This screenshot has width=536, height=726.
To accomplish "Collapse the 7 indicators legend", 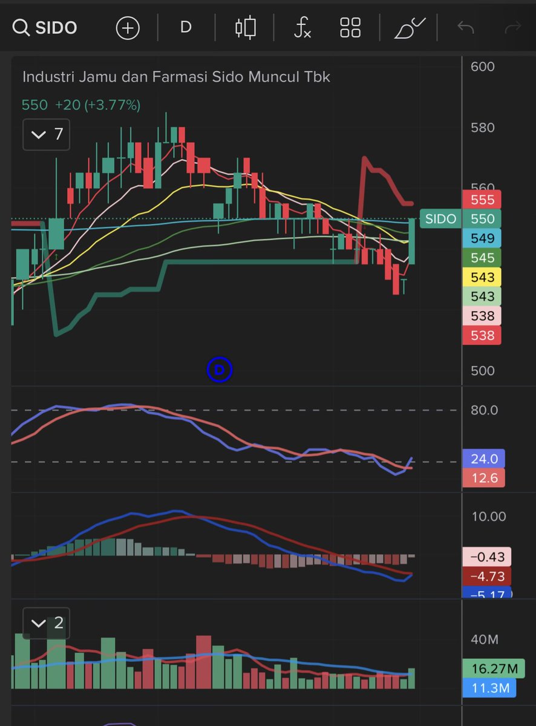I will pyautogui.click(x=47, y=134).
